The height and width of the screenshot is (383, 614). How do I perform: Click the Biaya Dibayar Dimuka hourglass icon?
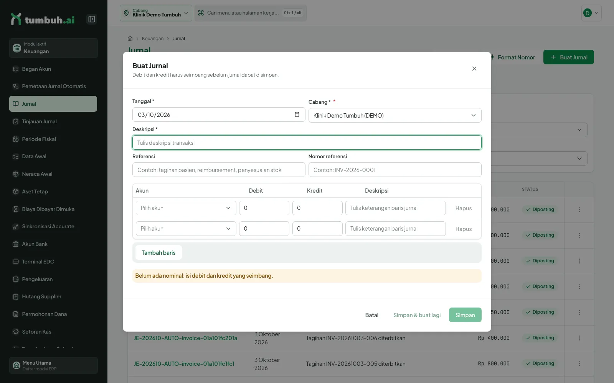click(16, 209)
